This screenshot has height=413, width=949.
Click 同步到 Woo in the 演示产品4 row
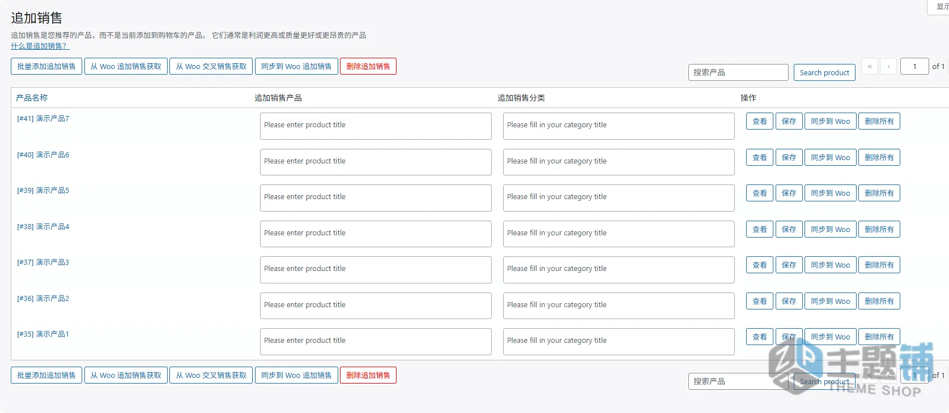coord(831,229)
